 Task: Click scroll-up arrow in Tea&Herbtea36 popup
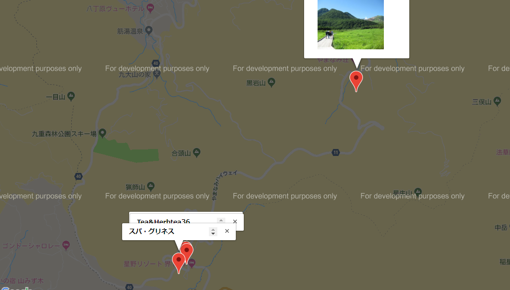point(221,219)
